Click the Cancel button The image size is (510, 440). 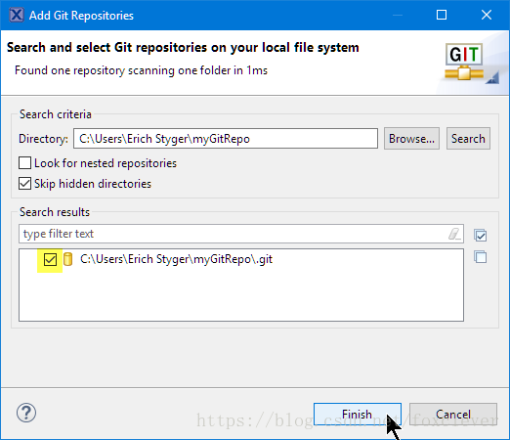453,414
